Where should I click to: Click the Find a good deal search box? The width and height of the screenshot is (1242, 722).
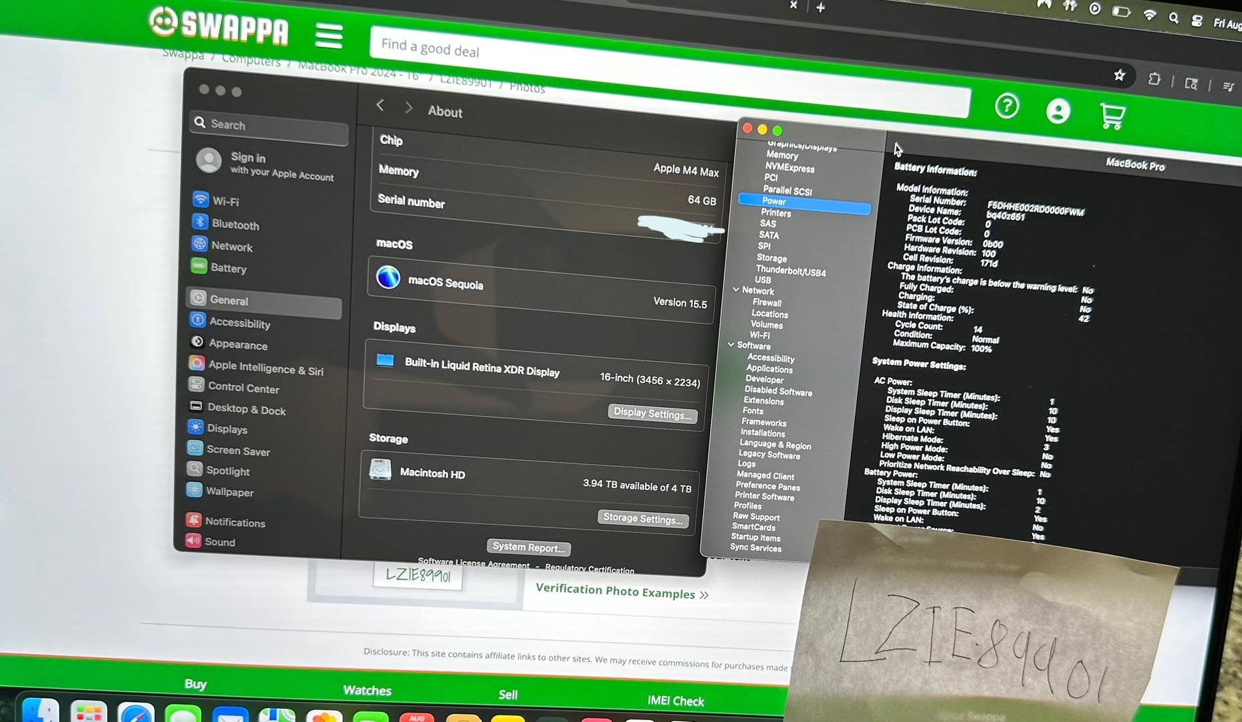[x=670, y=71]
